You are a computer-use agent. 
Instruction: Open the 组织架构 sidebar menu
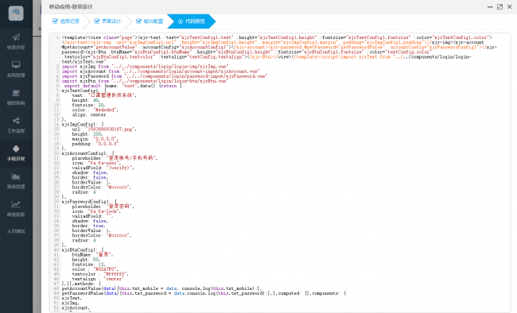point(16,97)
